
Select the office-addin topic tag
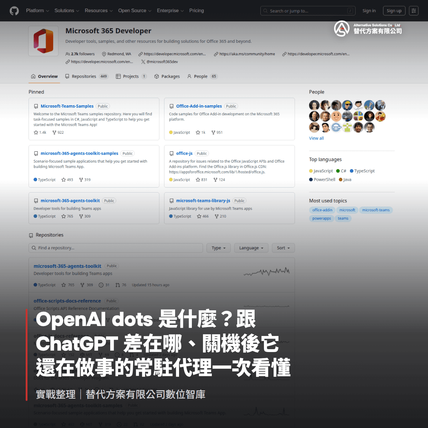pyautogui.click(x=322, y=210)
